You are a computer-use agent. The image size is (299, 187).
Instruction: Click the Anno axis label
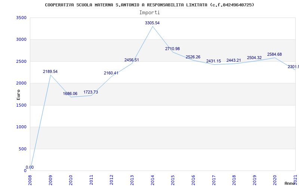tap(290, 183)
